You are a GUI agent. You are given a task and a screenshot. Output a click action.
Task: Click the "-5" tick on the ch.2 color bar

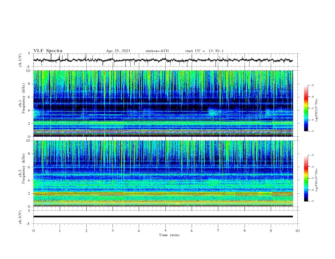(x=312, y=178)
